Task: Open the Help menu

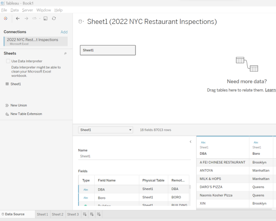Action: coord(58,10)
